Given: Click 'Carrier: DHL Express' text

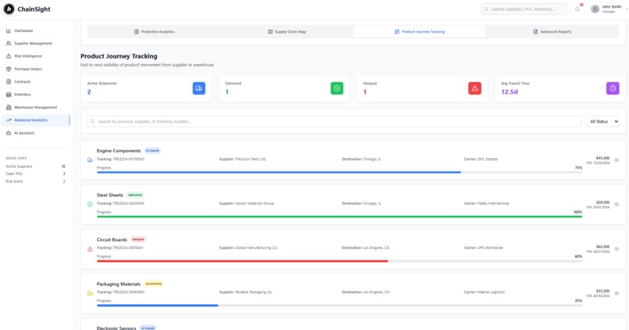Looking at the screenshot, I should [481, 159].
